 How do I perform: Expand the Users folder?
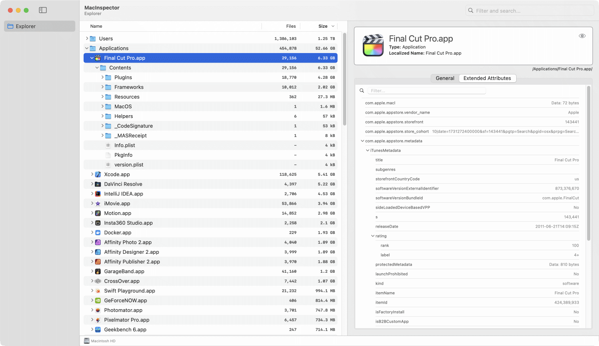pos(87,38)
